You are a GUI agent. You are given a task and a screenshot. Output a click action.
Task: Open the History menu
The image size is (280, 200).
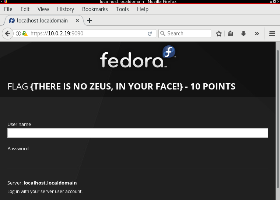point(66,9)
